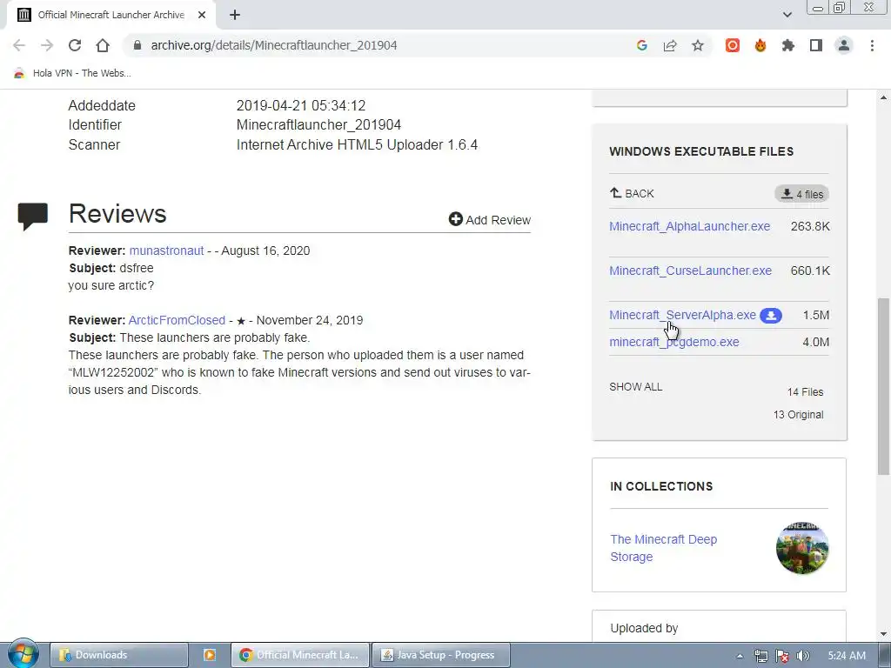Click the page vertical scrollbar thumb

coord(884,386)
